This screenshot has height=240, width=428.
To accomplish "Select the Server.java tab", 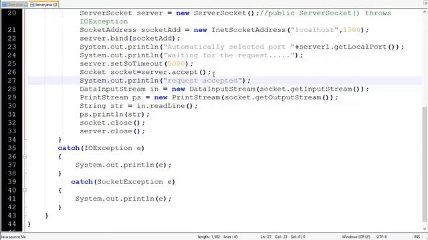I will [x=43, y=5].
